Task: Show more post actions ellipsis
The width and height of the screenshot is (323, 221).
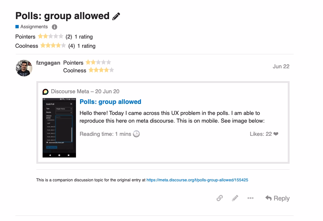Action: tap(250, 198)
